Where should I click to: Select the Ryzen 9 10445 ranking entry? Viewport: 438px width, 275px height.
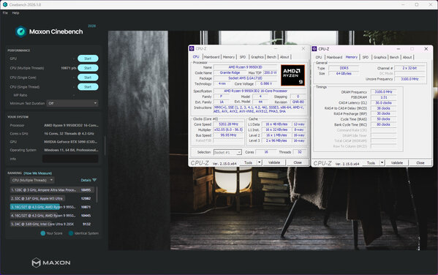point(52,216)
